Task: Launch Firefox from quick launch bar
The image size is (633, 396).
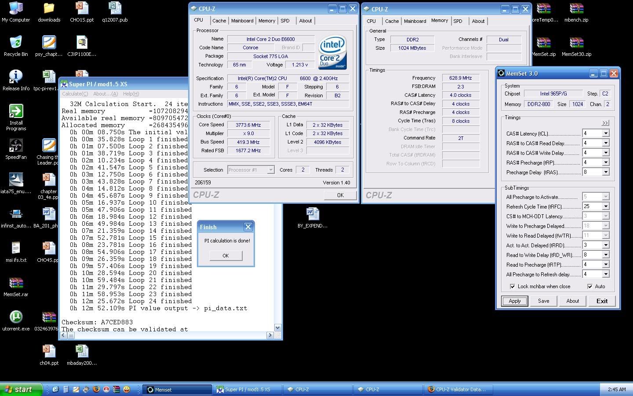Action: pos(96,389)
